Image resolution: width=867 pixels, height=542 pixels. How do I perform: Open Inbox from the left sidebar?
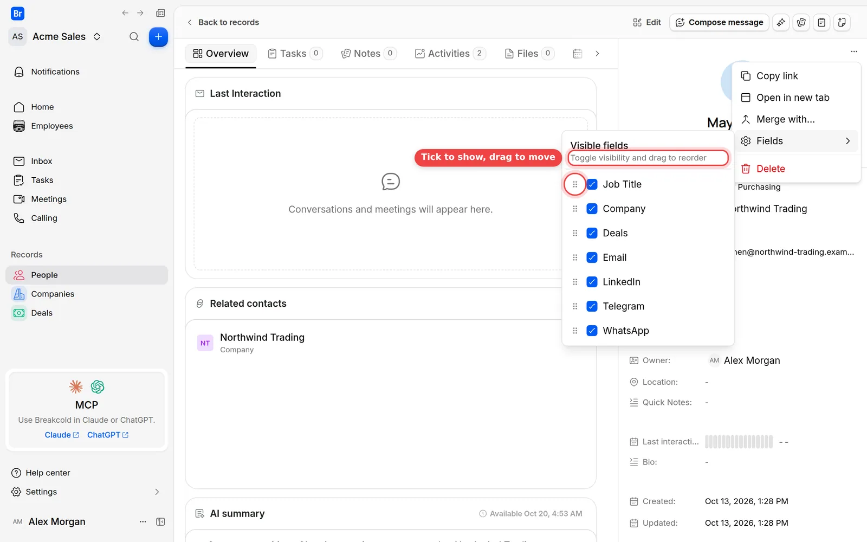point(87,161)
